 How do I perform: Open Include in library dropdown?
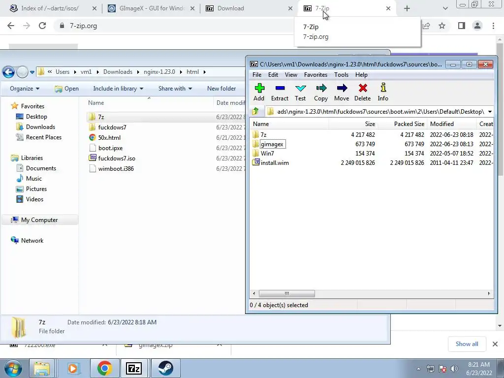(118, 89)
